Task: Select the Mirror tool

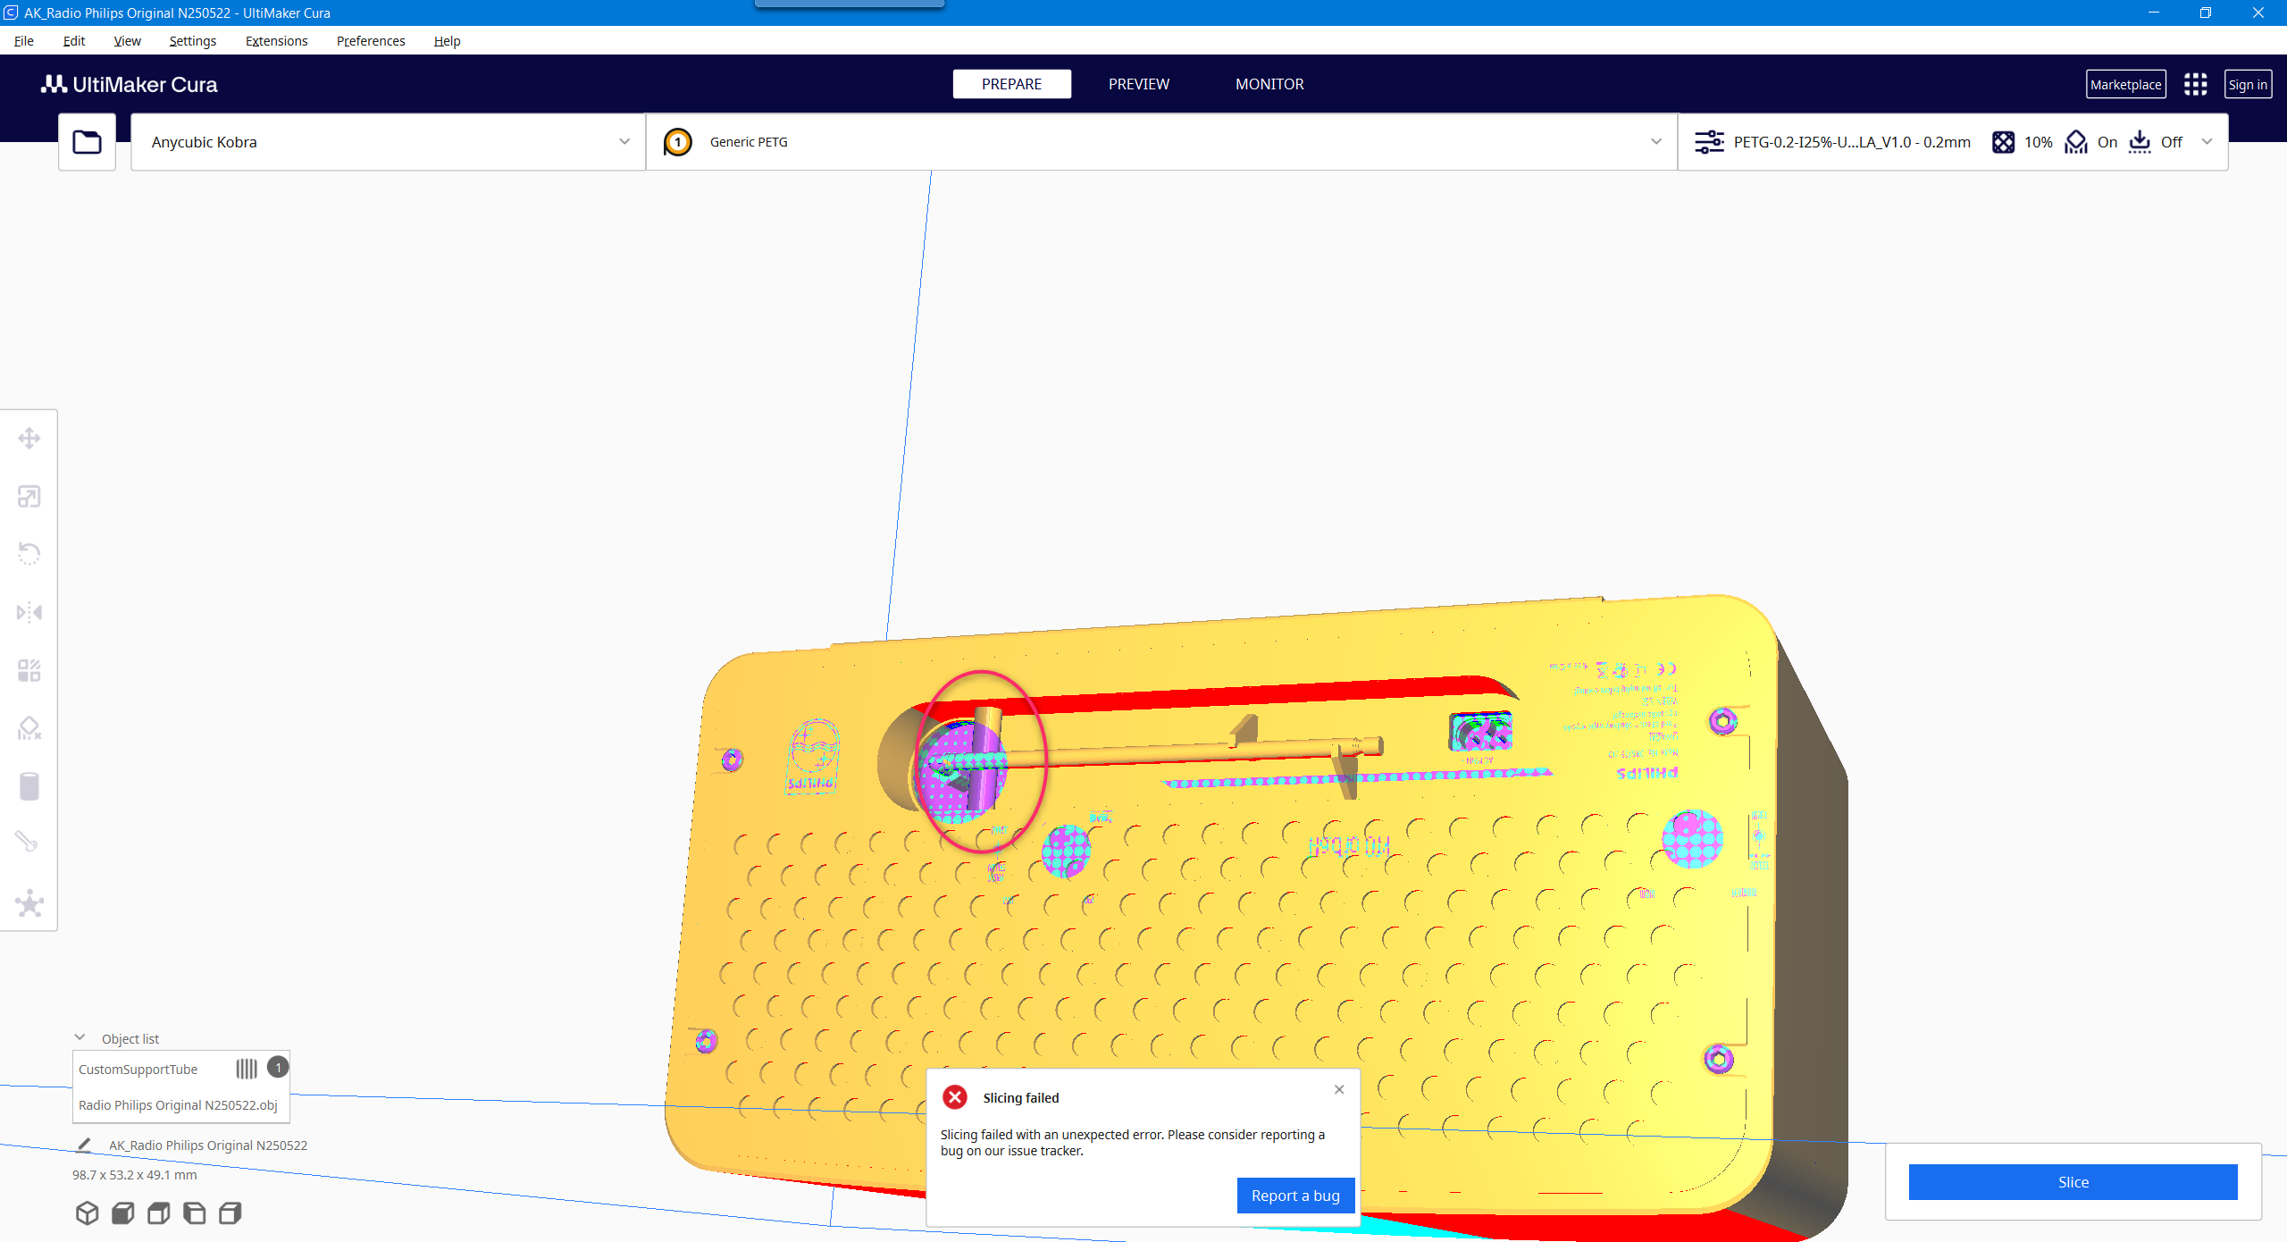Action: [29, 612]
